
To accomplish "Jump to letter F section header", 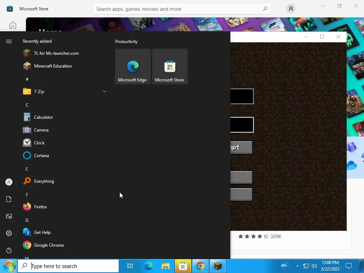I will [x=27, y=194].
